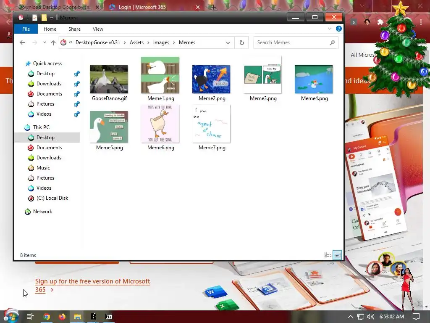Open the Explorer Help icon
Screen dimensions: 430x323
tap(339, 29)
